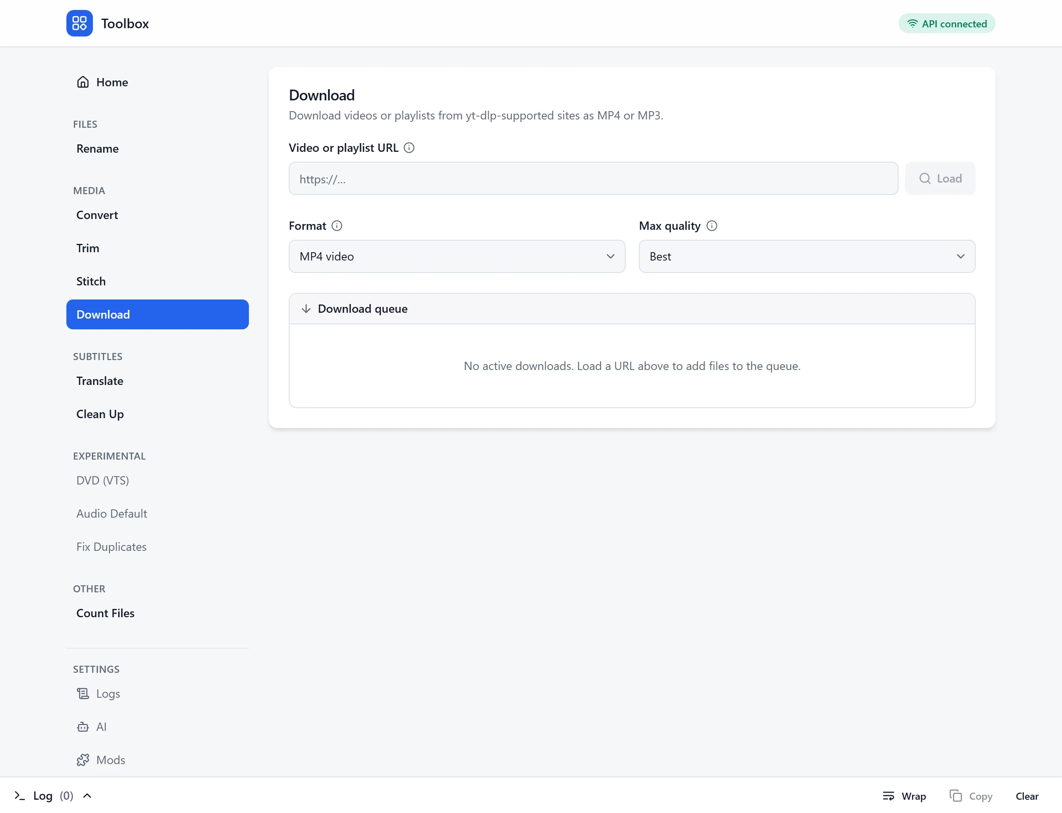1062x813 pixels.
Task: Click the Copy icon in log bar
Action: point(955,796)
